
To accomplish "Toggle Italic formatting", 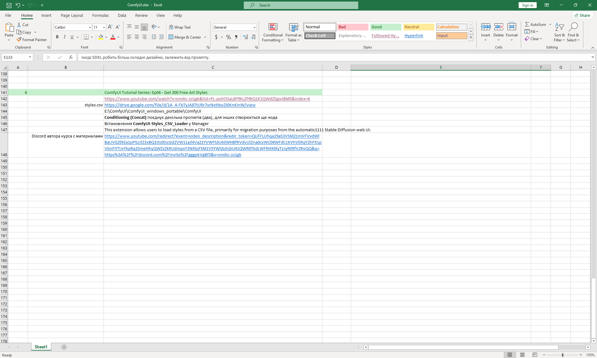I will pos(64,37).
